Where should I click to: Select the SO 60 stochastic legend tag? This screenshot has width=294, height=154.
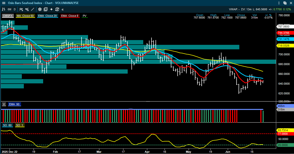(7, 125)
